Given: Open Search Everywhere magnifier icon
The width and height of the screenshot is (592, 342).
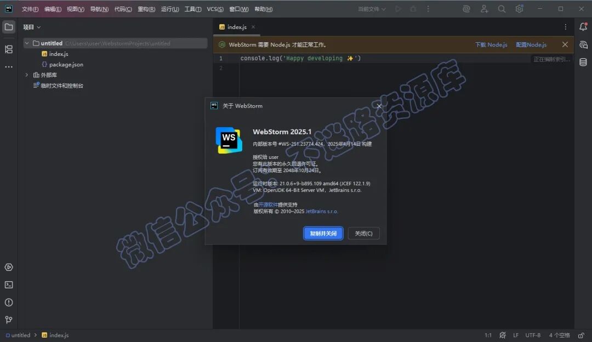Looking at the screenshot, I should tap(502, 9).
